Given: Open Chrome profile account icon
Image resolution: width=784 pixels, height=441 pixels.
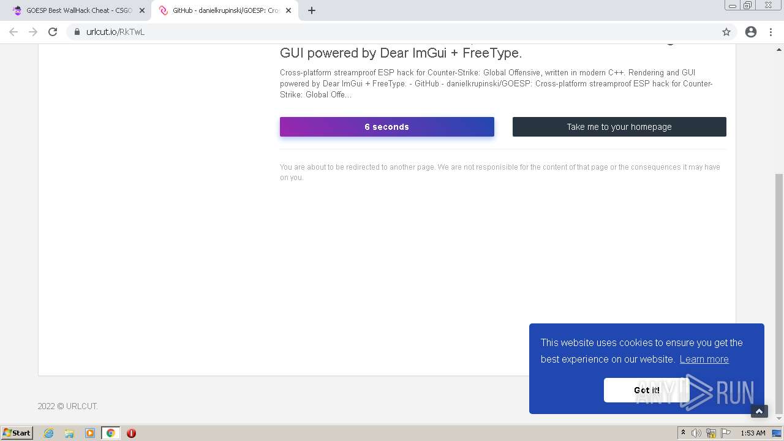Looking at the screenshot, I should 751,32.
